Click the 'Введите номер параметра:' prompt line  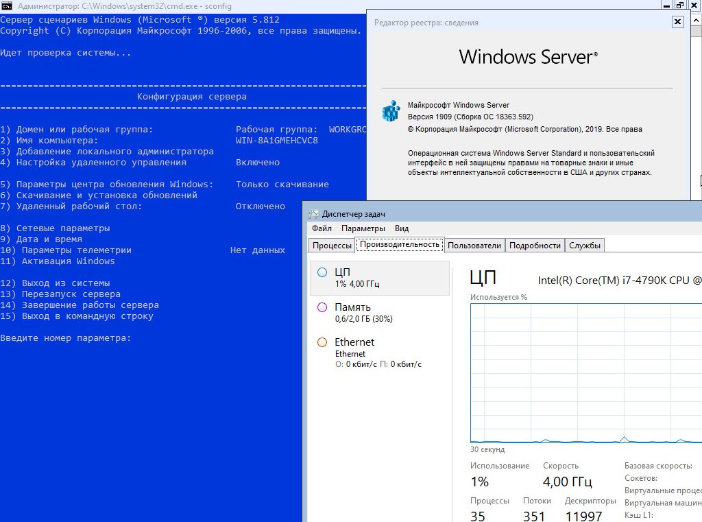click(x=65, y=338)
